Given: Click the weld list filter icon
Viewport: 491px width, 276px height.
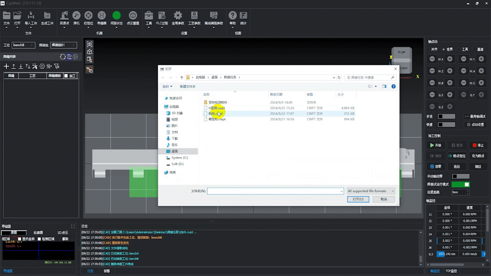Looking at the screenshot, I should point(57,66).
